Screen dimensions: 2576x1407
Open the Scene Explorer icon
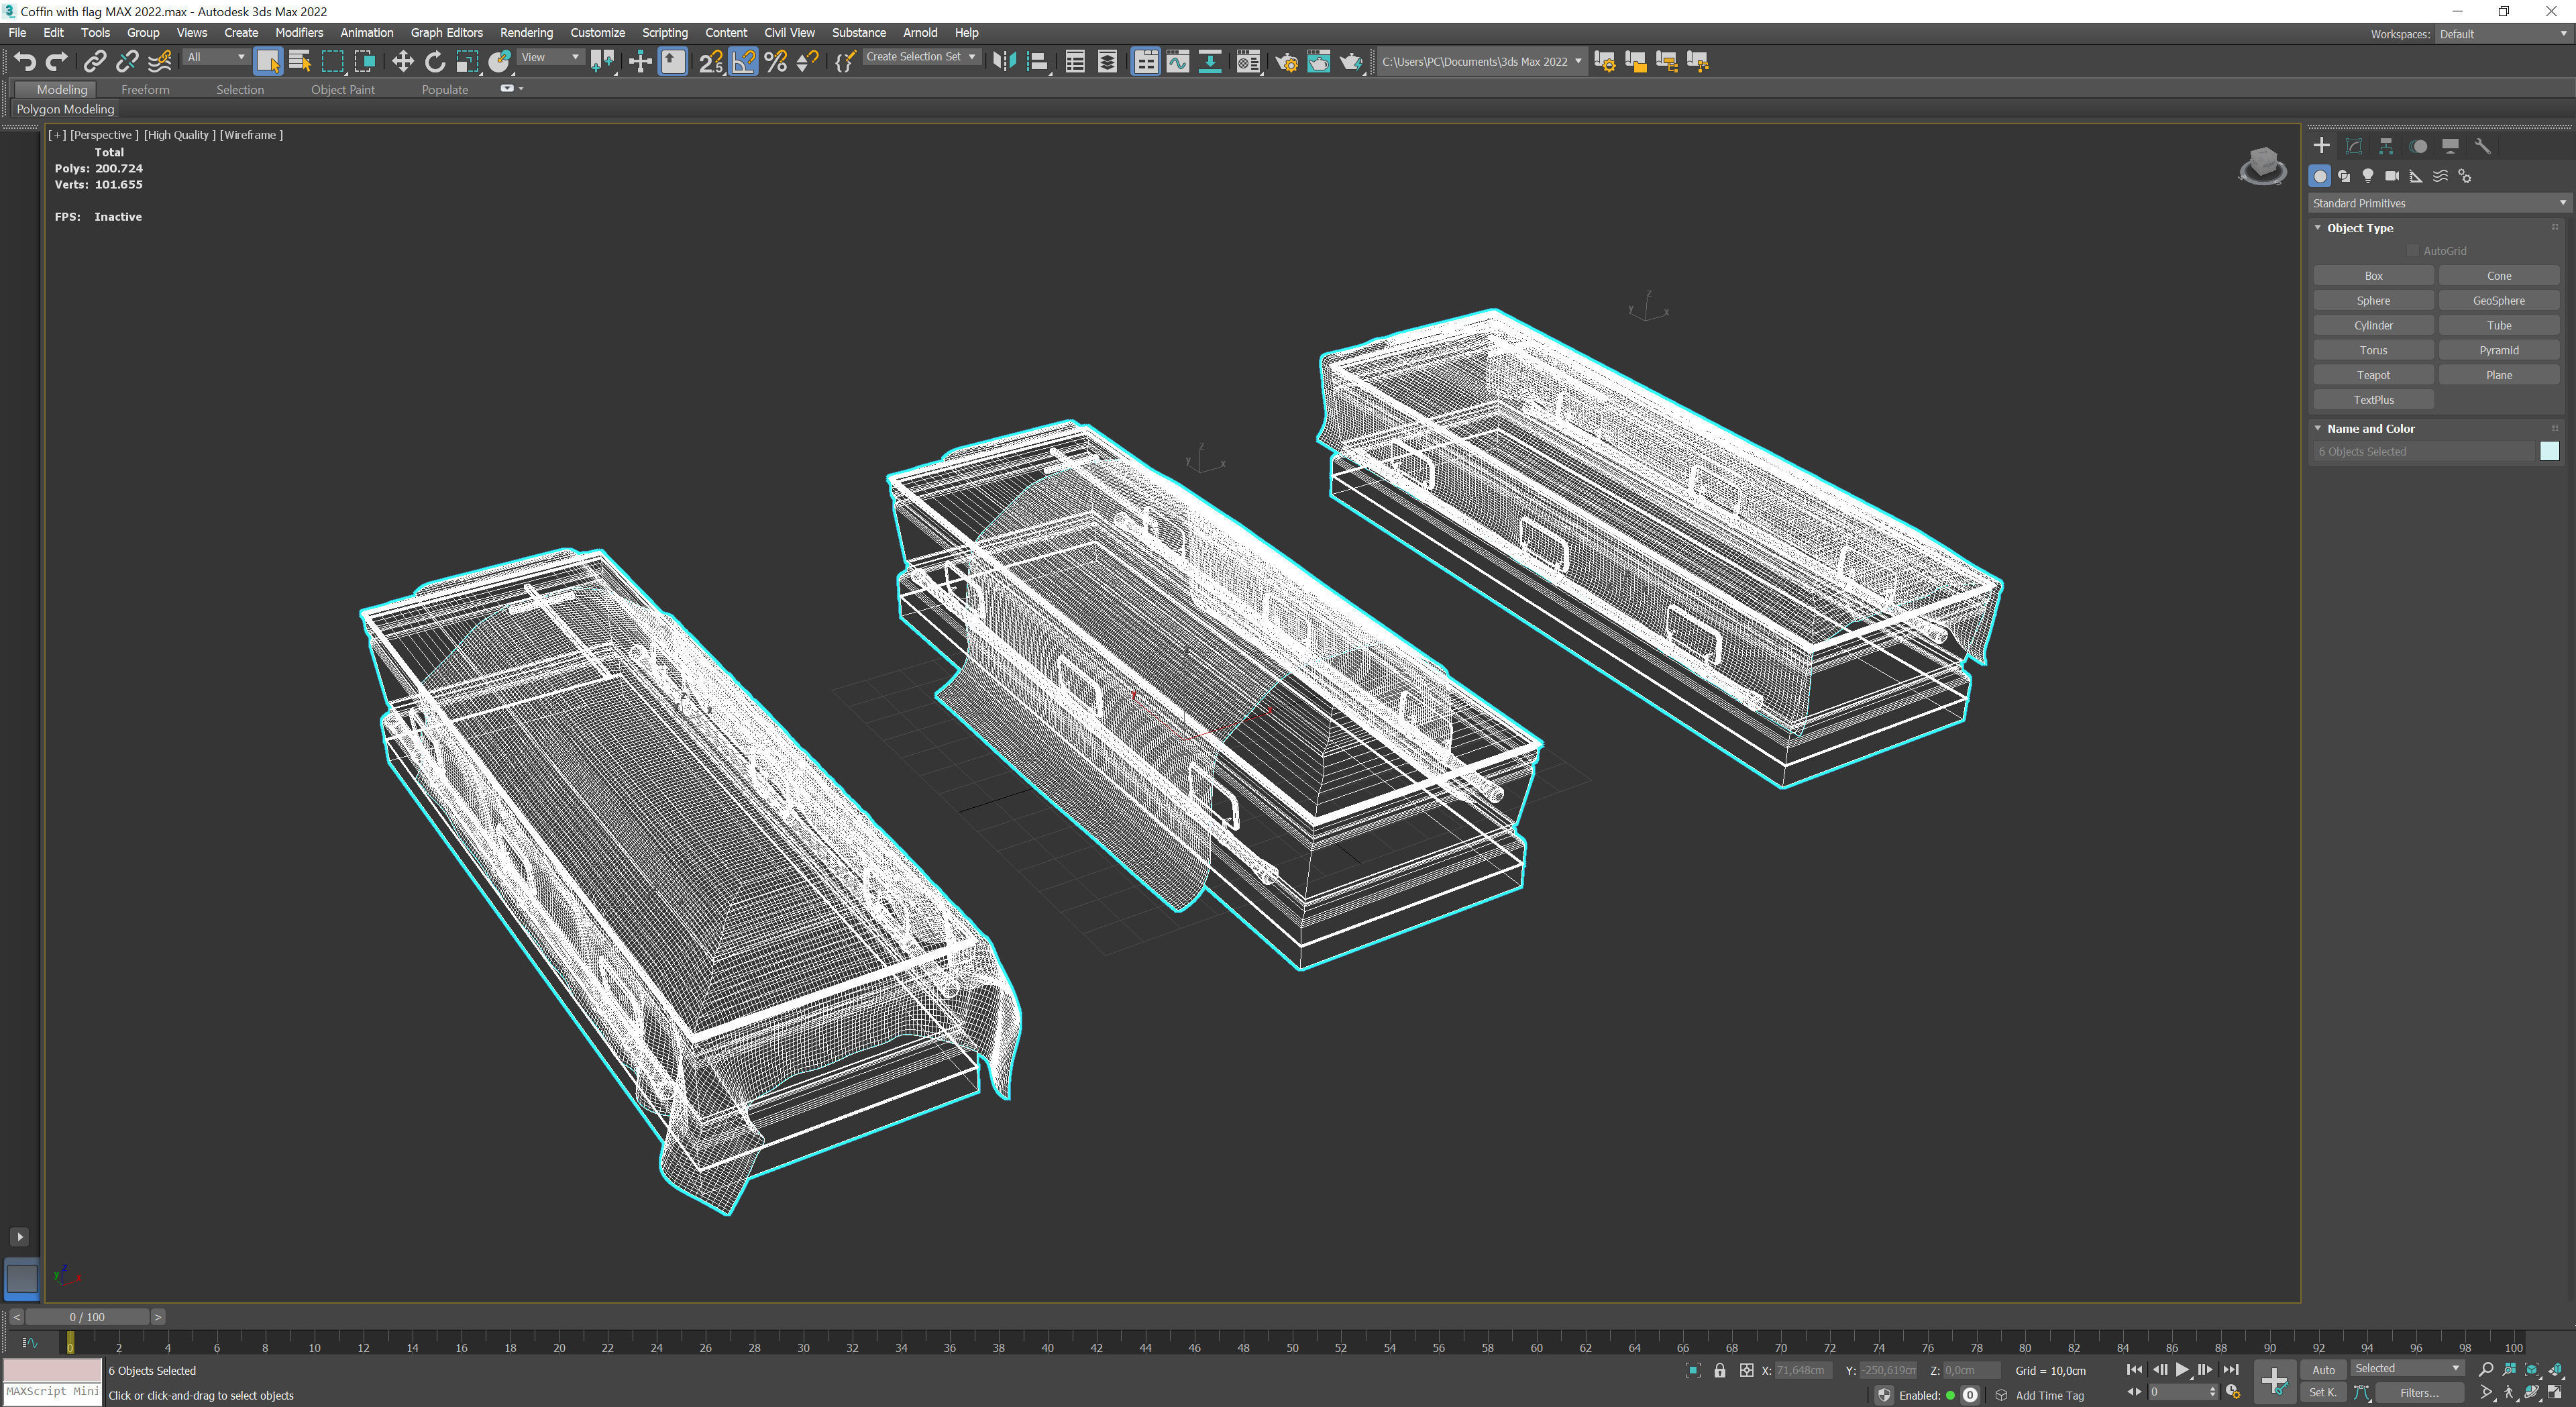(x=1075, y=62)
